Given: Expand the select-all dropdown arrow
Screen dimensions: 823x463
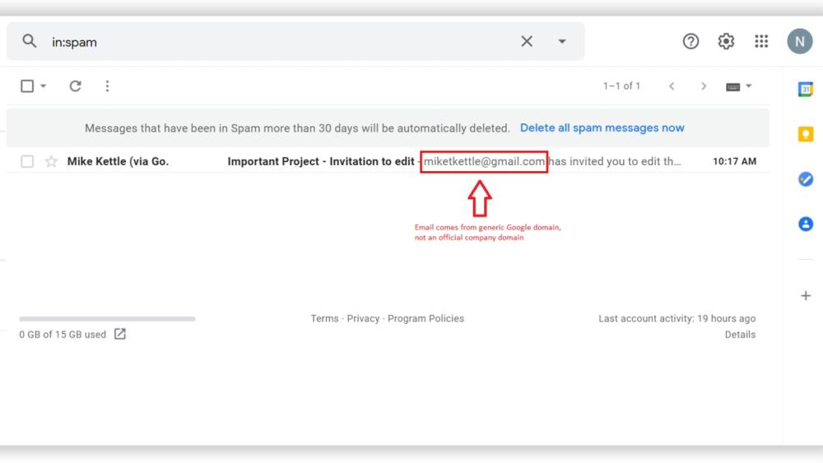Looking at the screenshot, I should click(x=44, y=86).
